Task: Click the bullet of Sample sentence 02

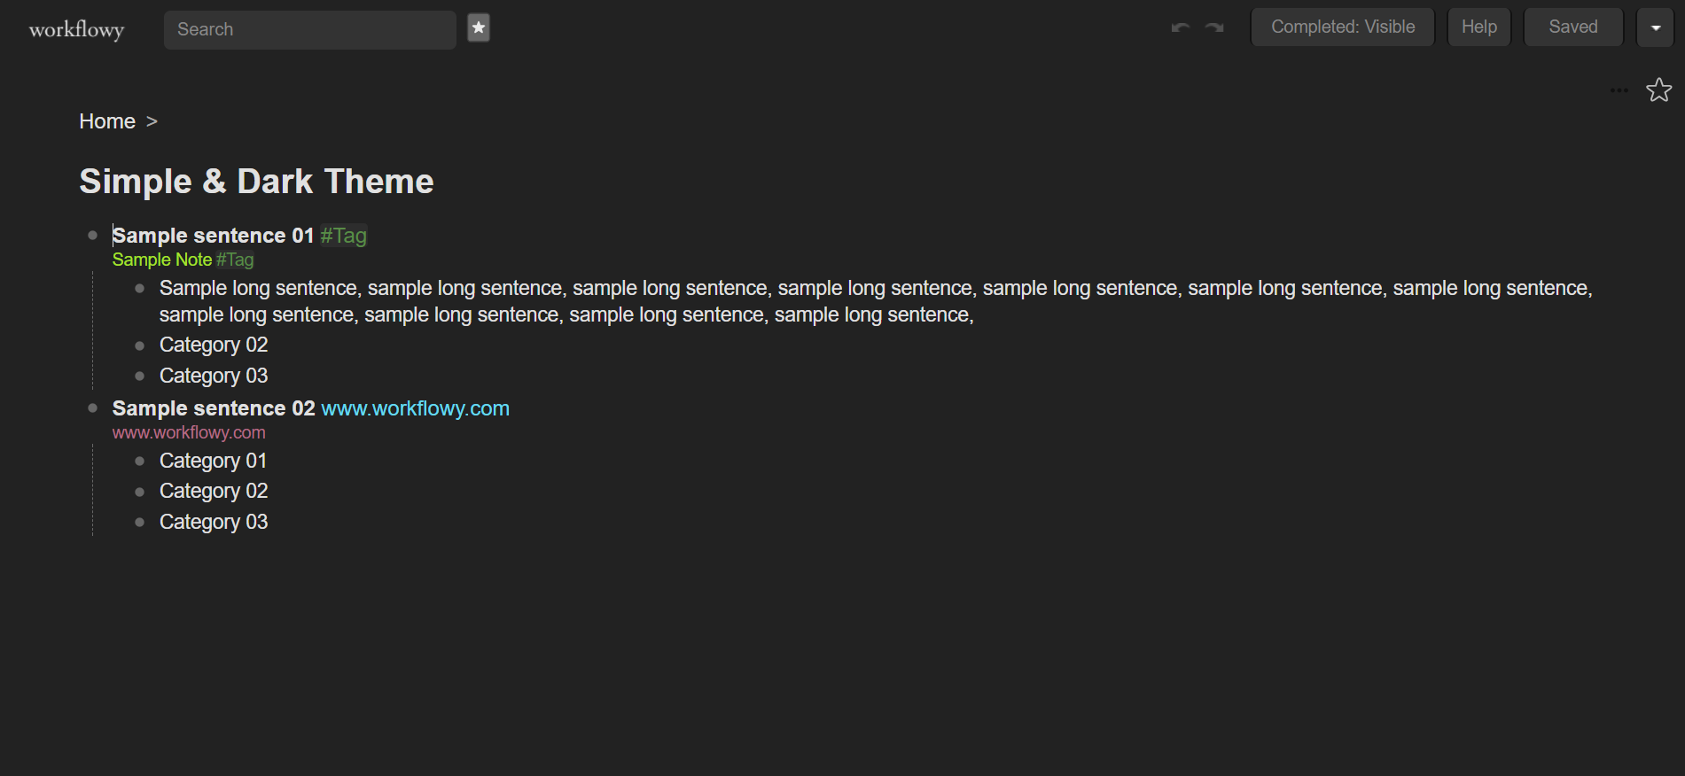Action: point(92,408)
